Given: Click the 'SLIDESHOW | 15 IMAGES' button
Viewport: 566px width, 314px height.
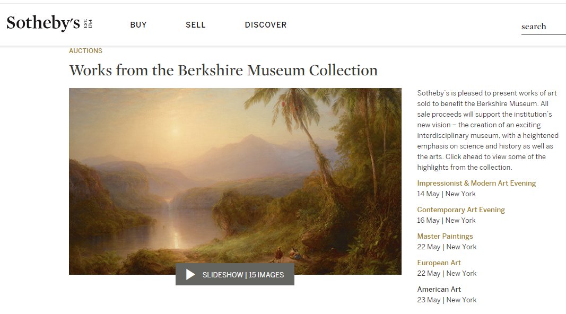Looking at the screenshot, I should tap(235, 274).
